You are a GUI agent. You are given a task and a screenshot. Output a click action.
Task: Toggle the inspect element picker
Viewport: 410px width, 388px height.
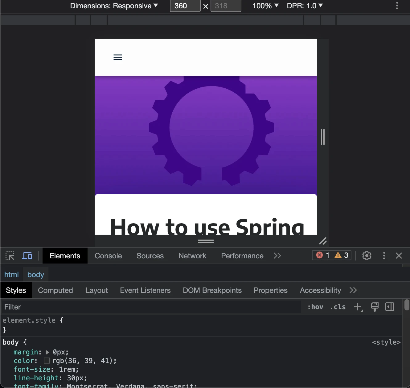coord(10,256)
